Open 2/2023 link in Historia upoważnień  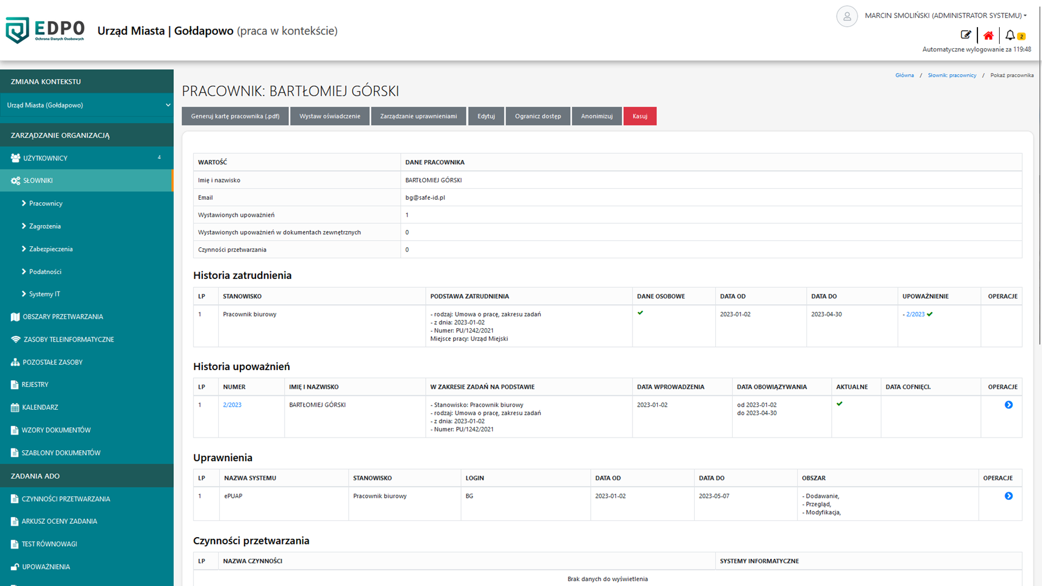tap(232, 405)
